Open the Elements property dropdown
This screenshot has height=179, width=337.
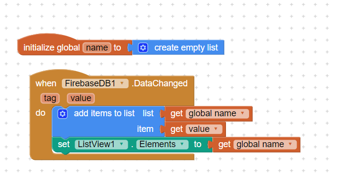pyautogui.click(x=182, y=144)
